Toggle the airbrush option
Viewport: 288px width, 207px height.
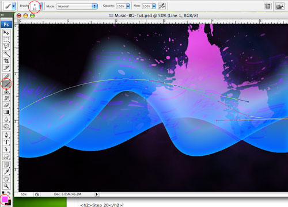coord(162,6)
